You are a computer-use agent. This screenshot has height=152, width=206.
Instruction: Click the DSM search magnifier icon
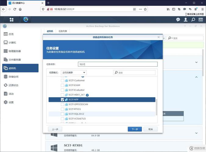coord(193,20)
